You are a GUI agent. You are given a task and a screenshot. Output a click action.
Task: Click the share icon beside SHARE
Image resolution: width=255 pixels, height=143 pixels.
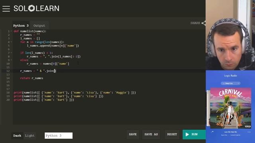coord(204,23)
